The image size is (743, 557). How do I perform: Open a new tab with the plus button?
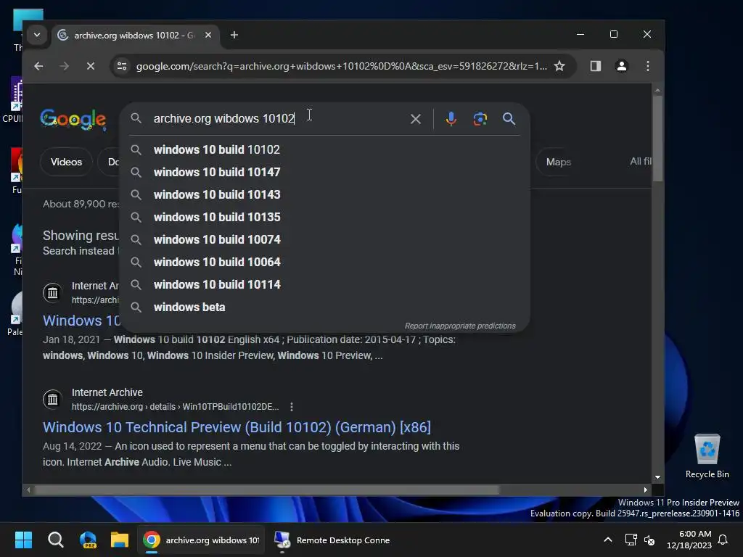234,35
